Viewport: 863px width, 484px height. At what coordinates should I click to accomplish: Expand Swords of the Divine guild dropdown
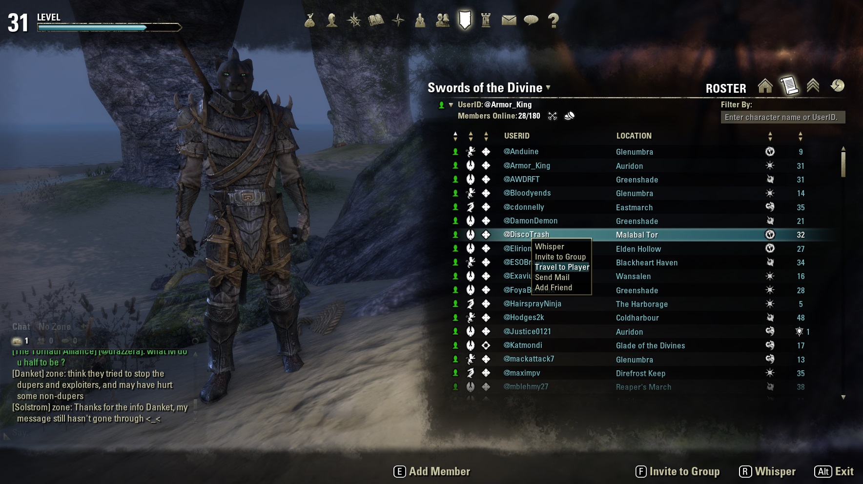click(548, 88)
